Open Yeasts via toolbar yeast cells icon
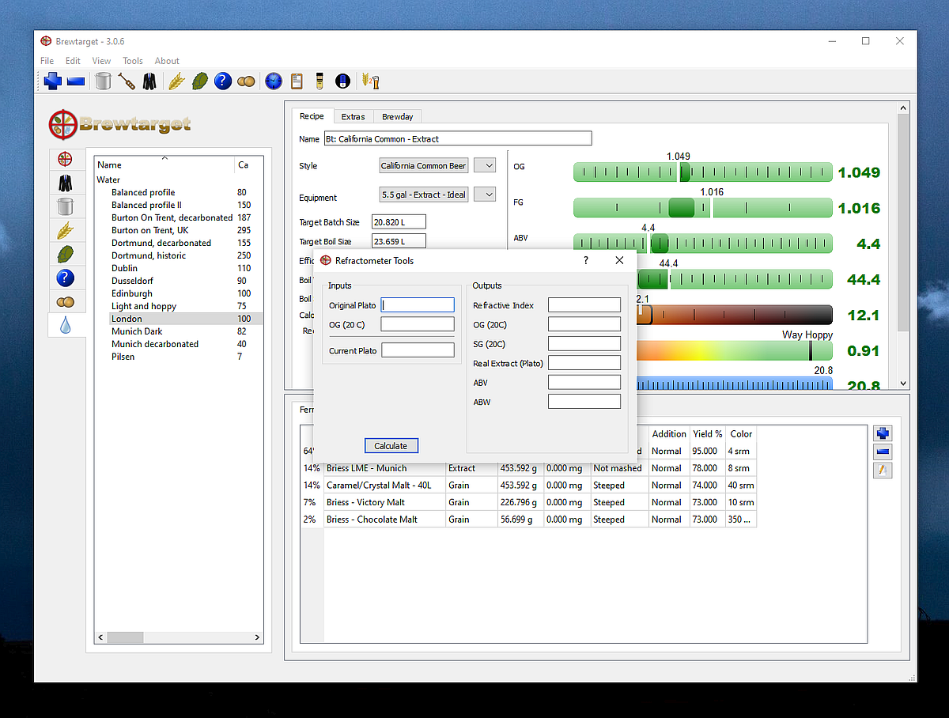Viewport: 949px width, 718px height. pyautogui.click(x=246, y=81)
